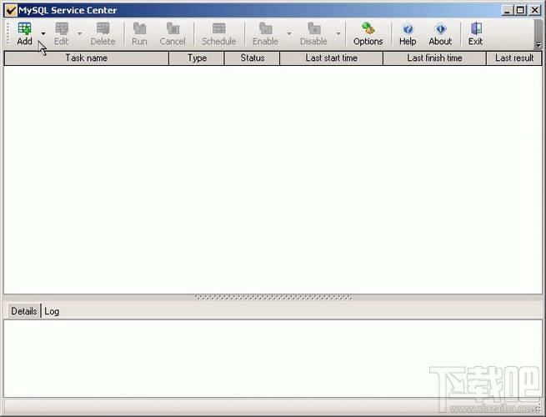Sort by the Last finish time column
546x417 pixels.
coord(434,58)
